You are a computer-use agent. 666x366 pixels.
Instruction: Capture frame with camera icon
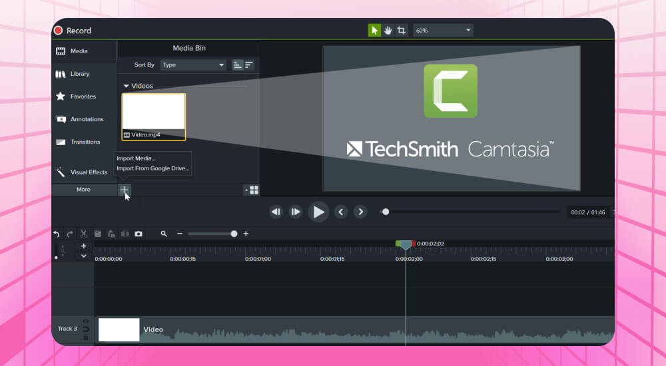point(139,234)
